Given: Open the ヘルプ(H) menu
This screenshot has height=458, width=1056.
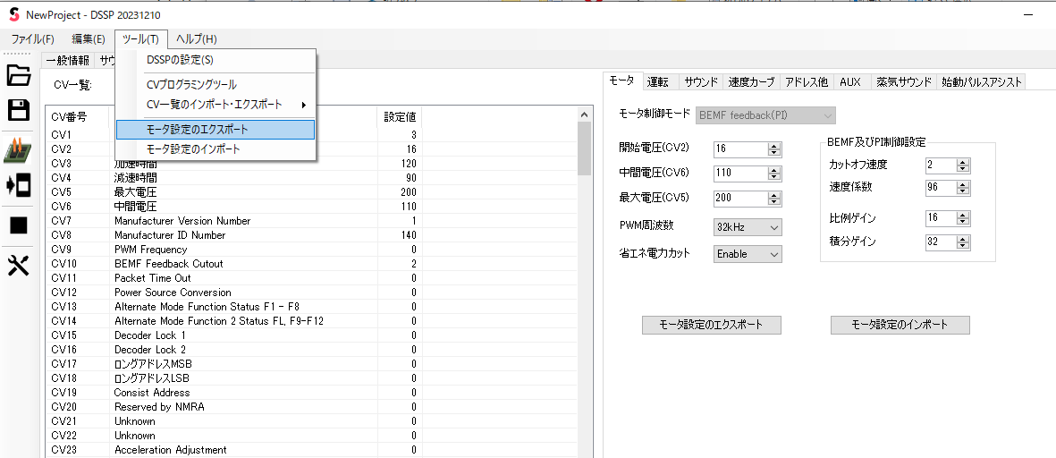Looking at the screenshot, I should point(196,38).
